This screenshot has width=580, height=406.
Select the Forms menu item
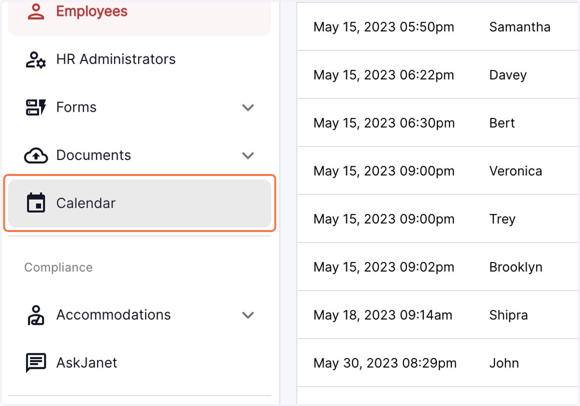click(140, 107)
